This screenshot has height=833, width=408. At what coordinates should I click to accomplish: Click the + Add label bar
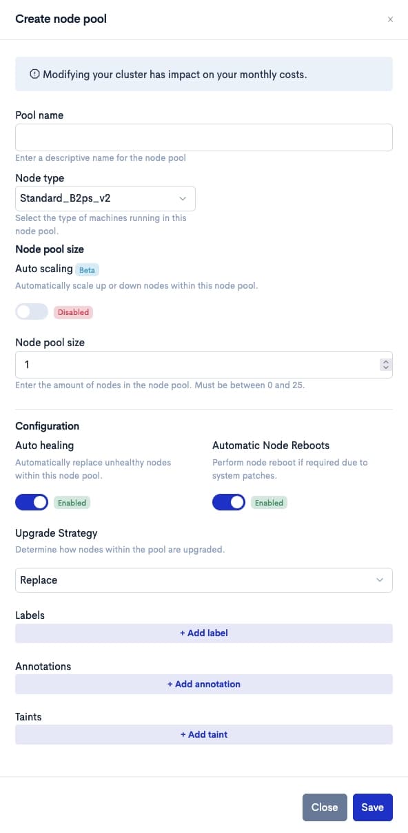pos(204,633)
